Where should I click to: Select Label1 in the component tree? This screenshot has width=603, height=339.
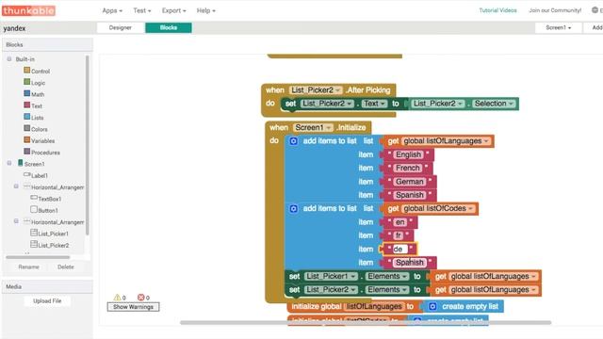tap(36, 175)
